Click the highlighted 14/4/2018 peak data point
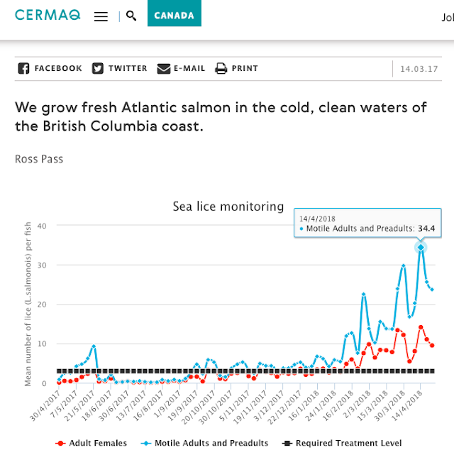 pos(421,247)
